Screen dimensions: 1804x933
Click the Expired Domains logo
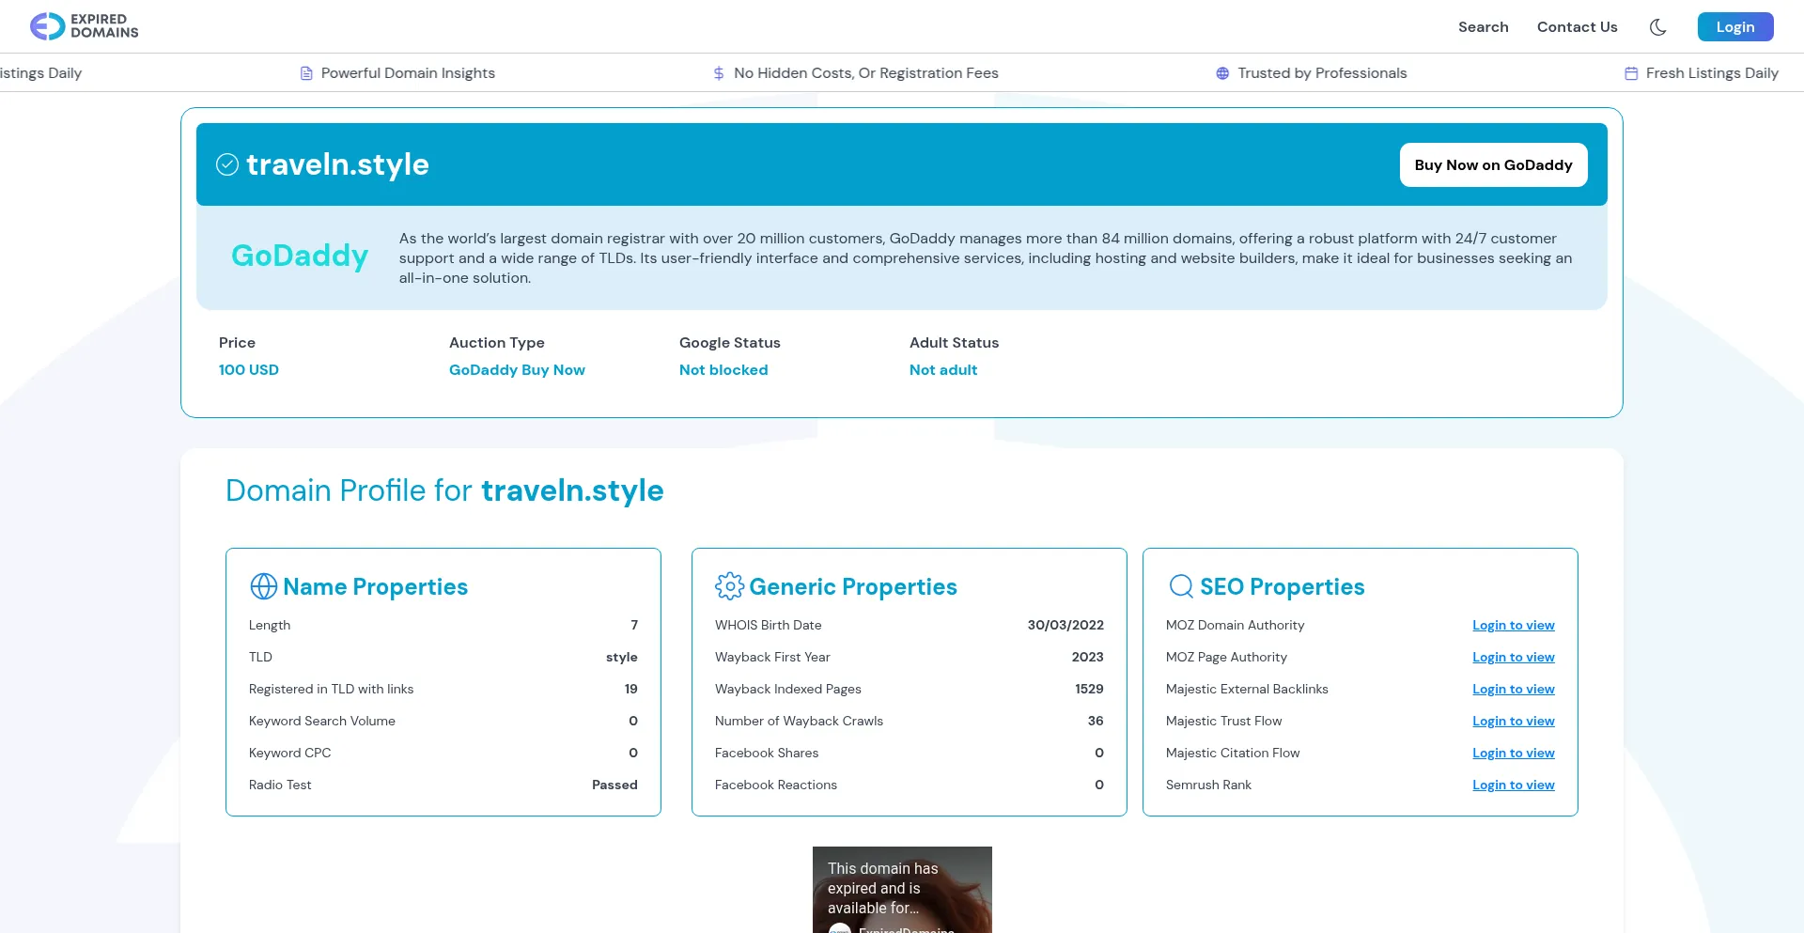pyautogui.click(x=84, y=26)
